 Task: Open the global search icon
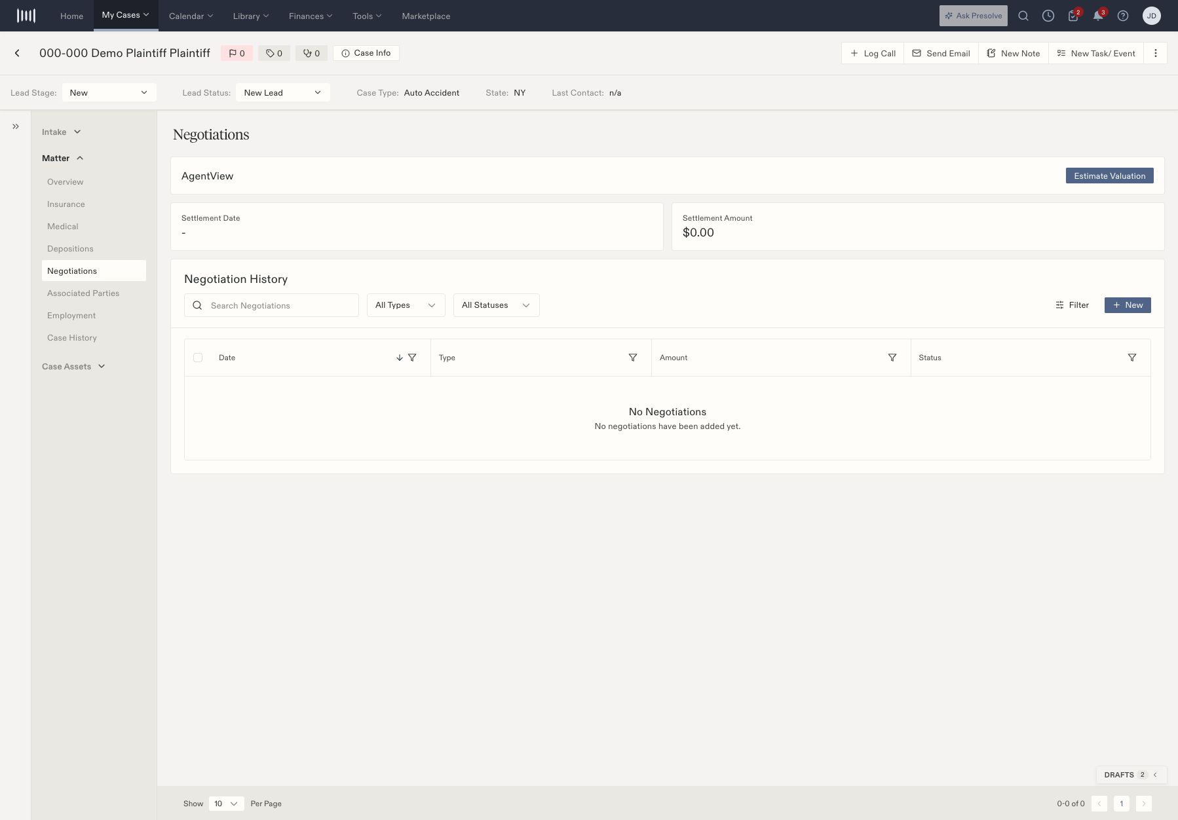(1023, 16)
